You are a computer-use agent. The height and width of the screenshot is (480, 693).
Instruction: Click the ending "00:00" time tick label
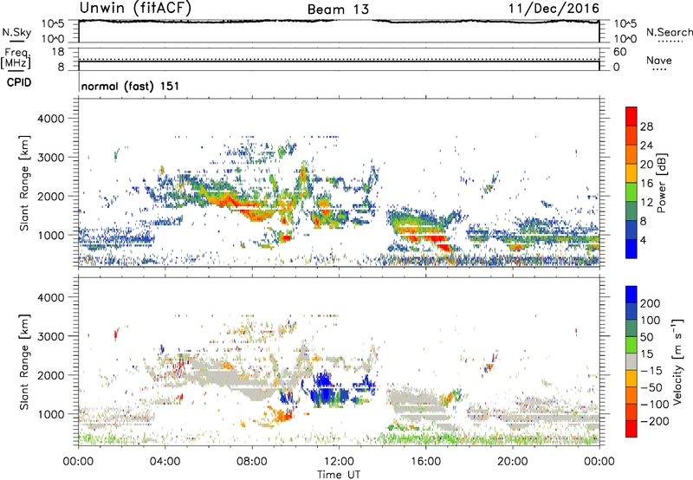tap(599, 462)
